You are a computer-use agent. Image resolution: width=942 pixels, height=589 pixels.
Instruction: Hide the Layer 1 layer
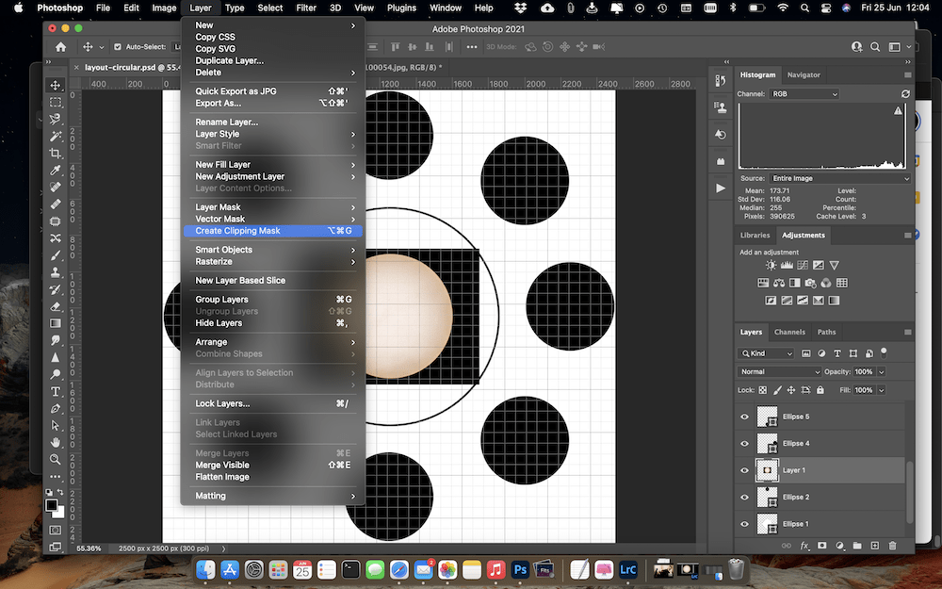tap(744, 470)
